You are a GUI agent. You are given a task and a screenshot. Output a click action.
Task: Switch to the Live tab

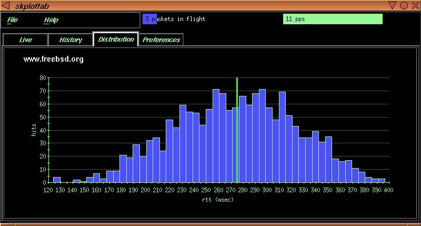pyautogui.click(x=25, y=40)
